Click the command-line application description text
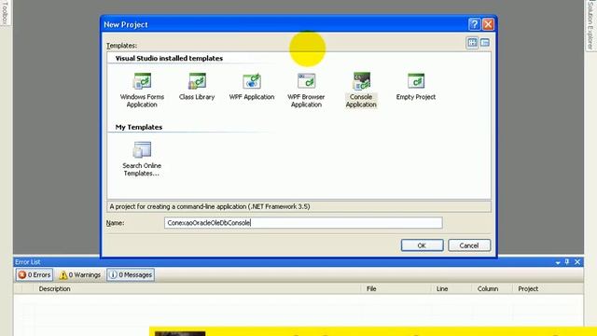 210,206
